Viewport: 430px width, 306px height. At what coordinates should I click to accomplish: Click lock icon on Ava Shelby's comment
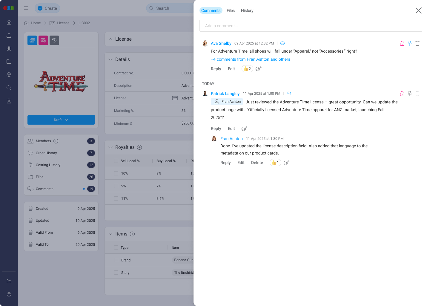coord(402,43)
